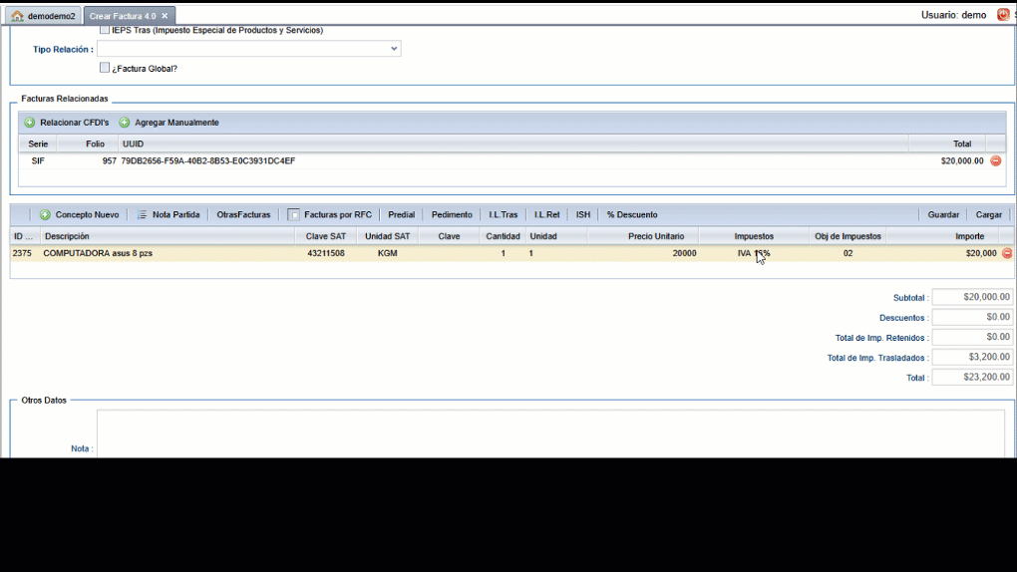The height and width of the screenshot is (572, 1017).
Task: Click the Guardar button
Action: [x=943, y=215]
